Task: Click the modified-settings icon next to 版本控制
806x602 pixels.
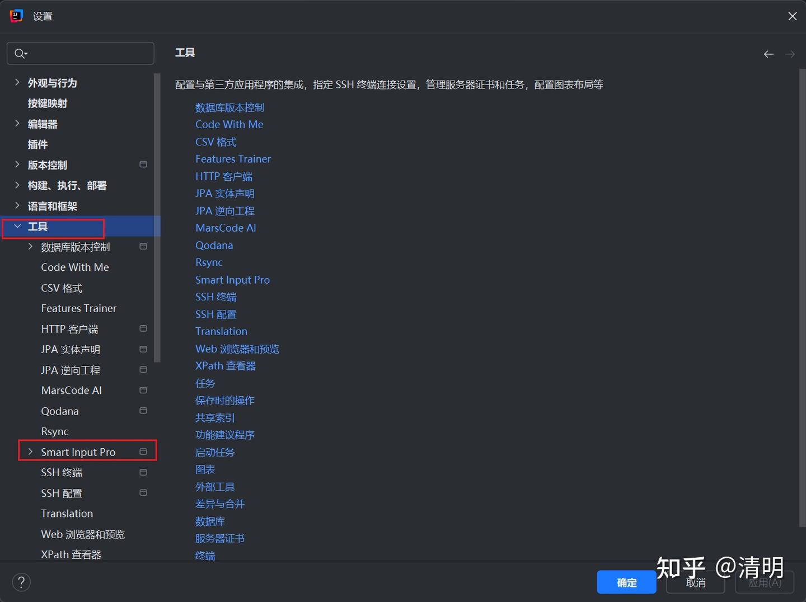Action: tap(143, 164)
